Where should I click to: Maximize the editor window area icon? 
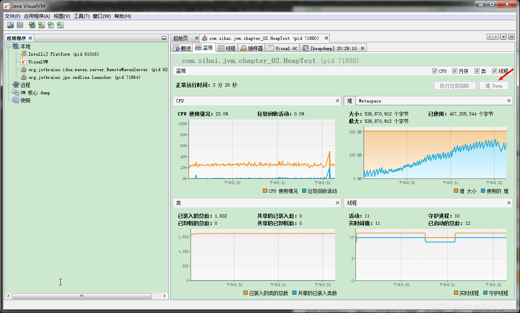click(511, 37)
